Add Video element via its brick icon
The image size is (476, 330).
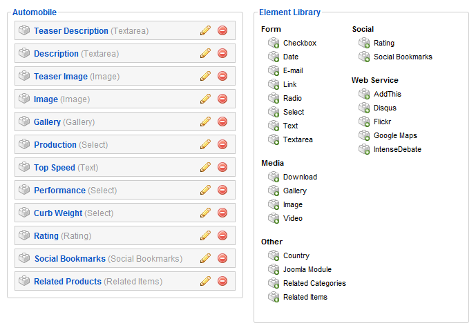274,218
